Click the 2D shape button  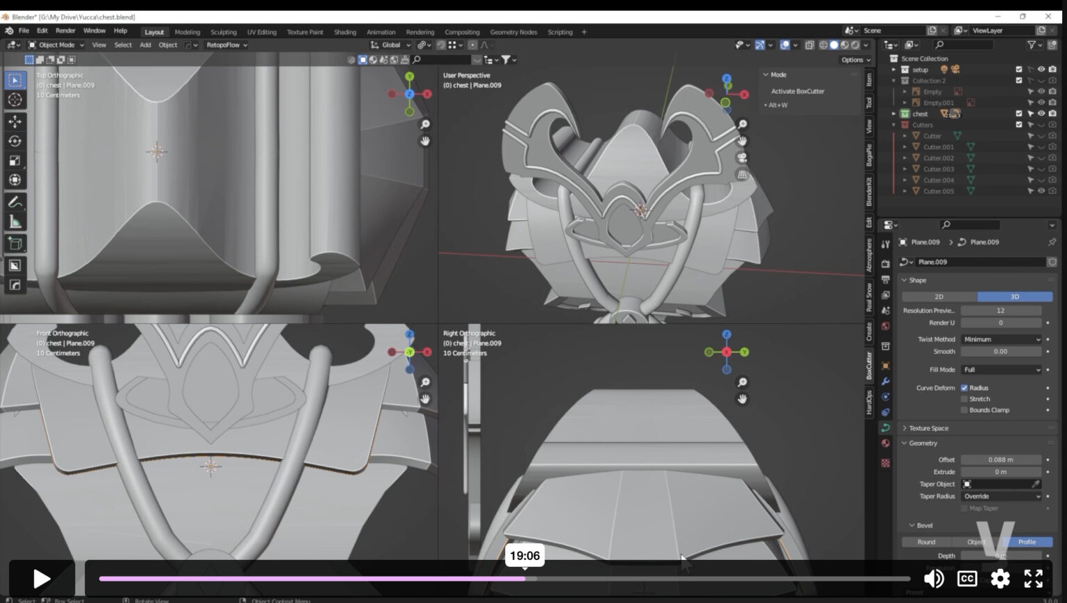click(938, 296)
